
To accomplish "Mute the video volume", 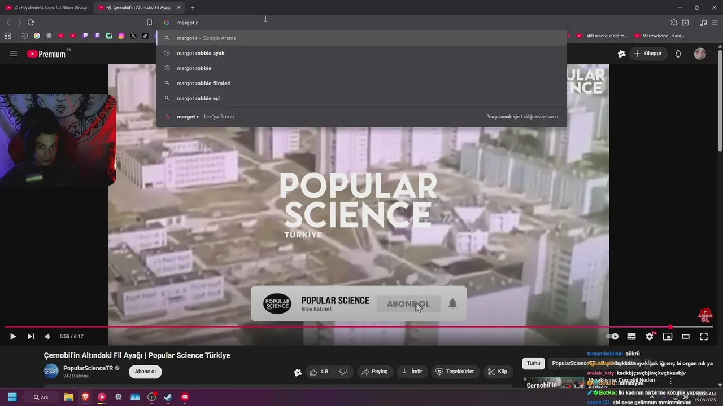I will click(47, 336).
